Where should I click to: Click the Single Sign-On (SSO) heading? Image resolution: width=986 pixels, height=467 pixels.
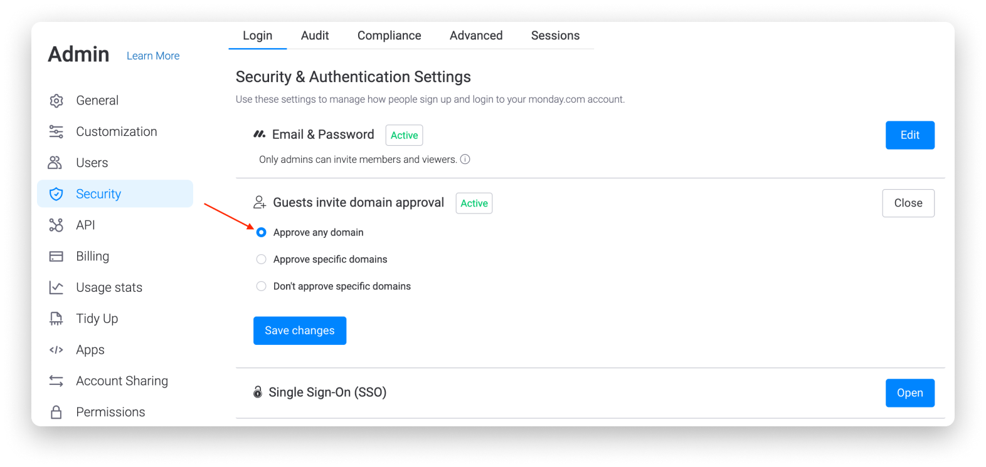327,393
